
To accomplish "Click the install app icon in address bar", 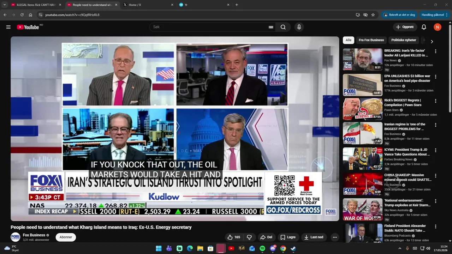I will pos(358,15).
